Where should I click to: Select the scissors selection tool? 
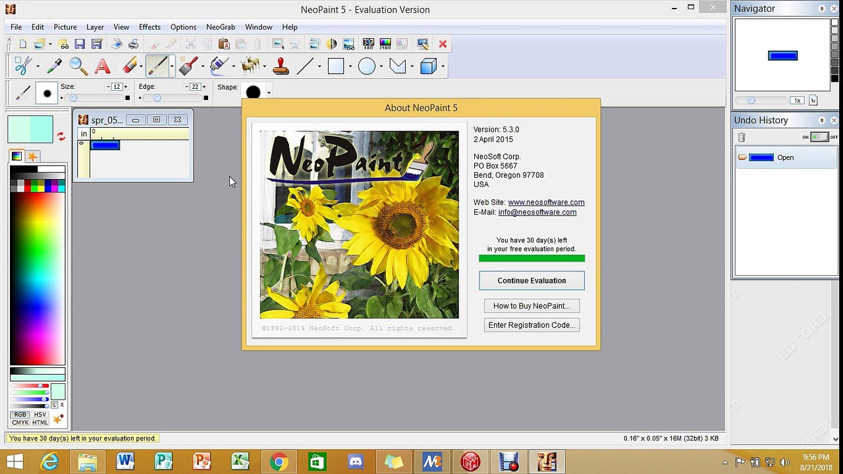pyautogui.click(x=23, y=66)
